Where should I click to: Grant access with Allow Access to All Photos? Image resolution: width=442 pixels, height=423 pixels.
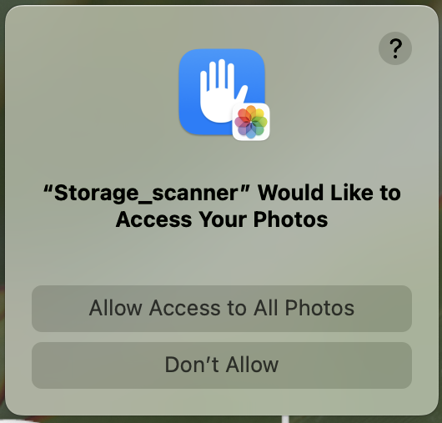click(x=222, y=308)
